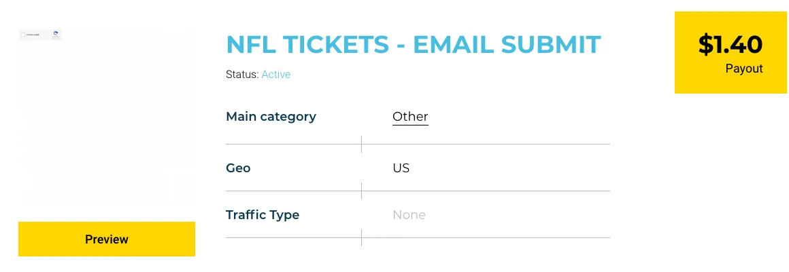Viewport: 789px width, 272px height.
Task: Click the "I'm not a robot" text in the thumbnail
Action: (33, 34)
